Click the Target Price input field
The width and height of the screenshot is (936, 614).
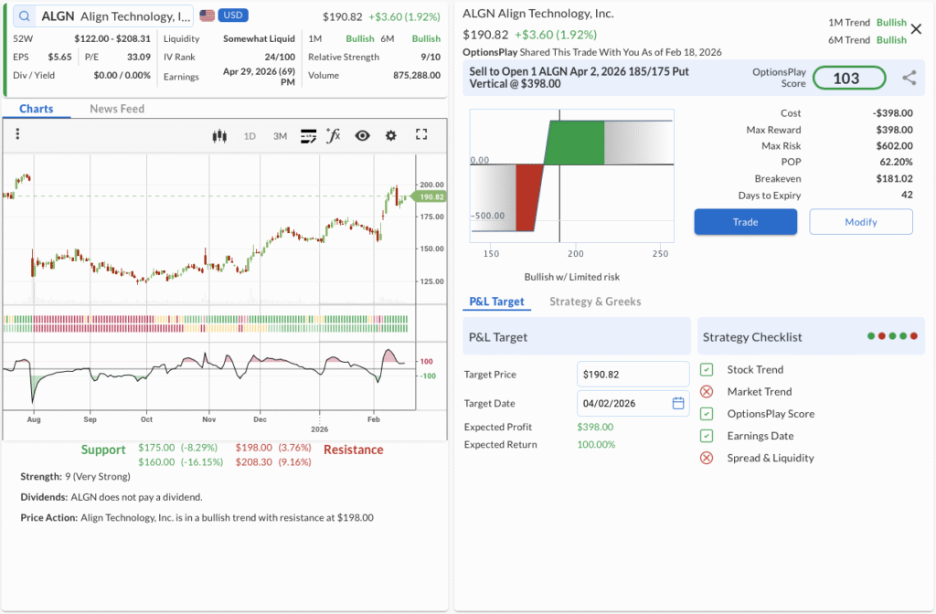click(x=633, y=375)
